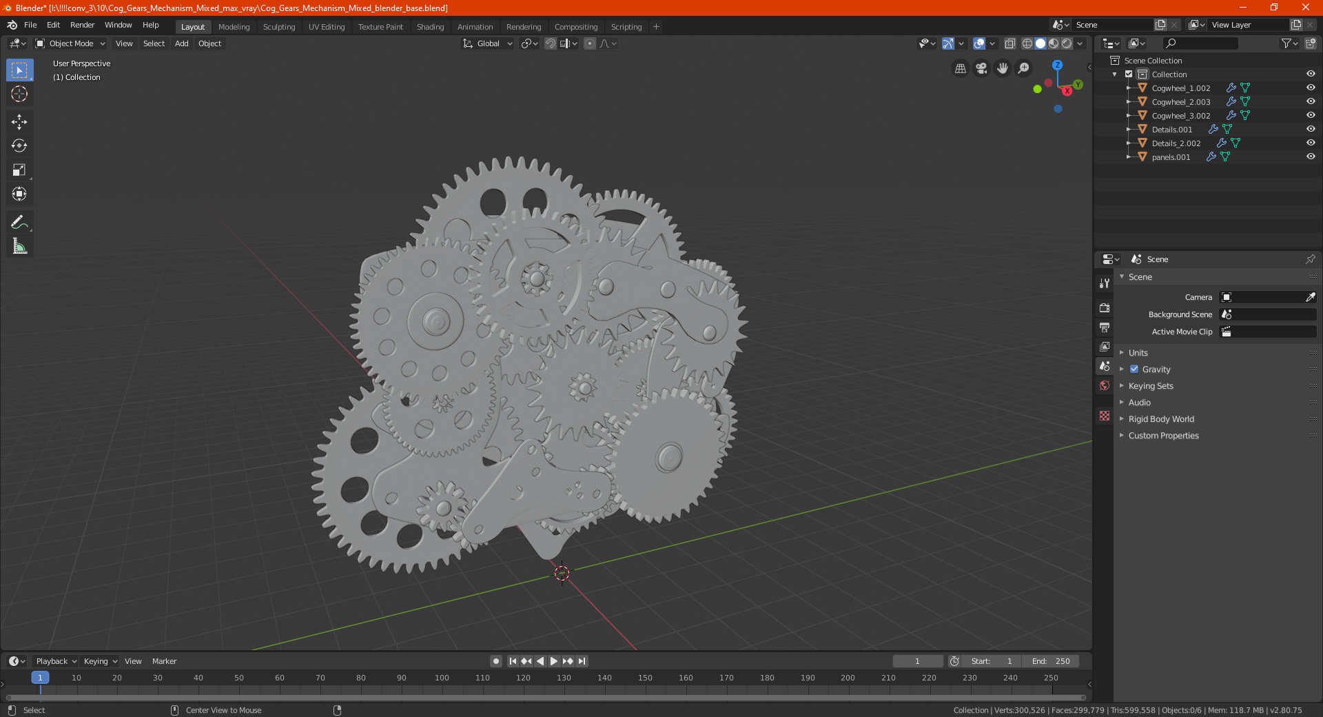Click the outliner search field
The width and height of the screenshot is (1323, 717).
coord(1200,43)
